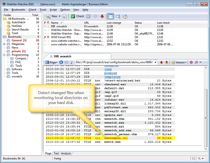Screen dimensions: 210x163
Task: Click the clock schedule view icon
Action: pos(125,16)
